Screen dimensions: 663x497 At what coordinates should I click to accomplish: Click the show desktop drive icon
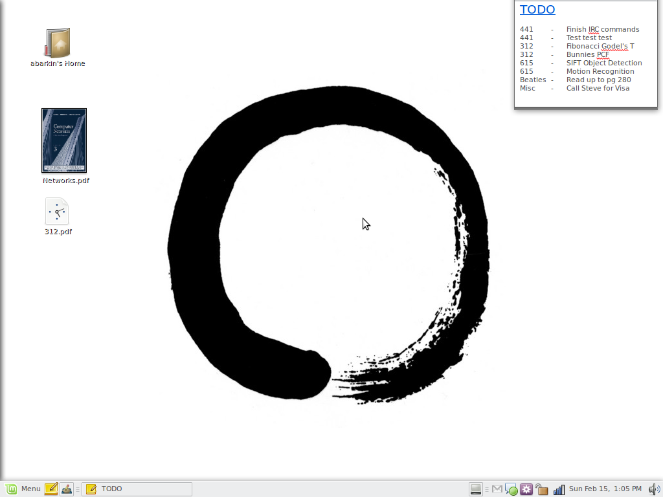click(x=476, y=489)
